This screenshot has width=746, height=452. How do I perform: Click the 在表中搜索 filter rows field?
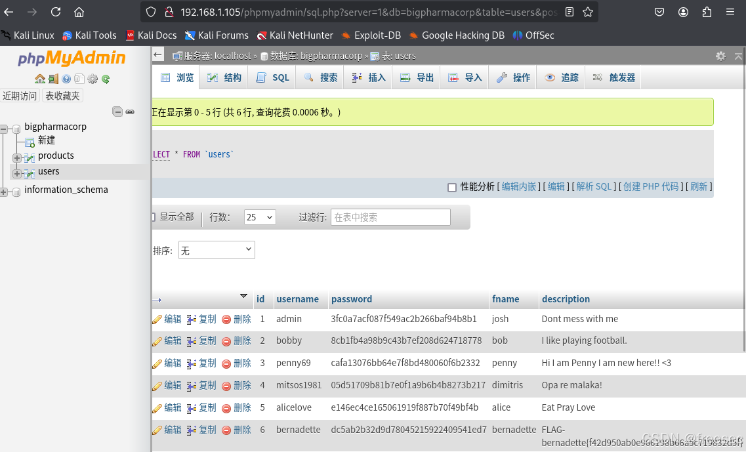pyautogui.click(x=390, y=217)
